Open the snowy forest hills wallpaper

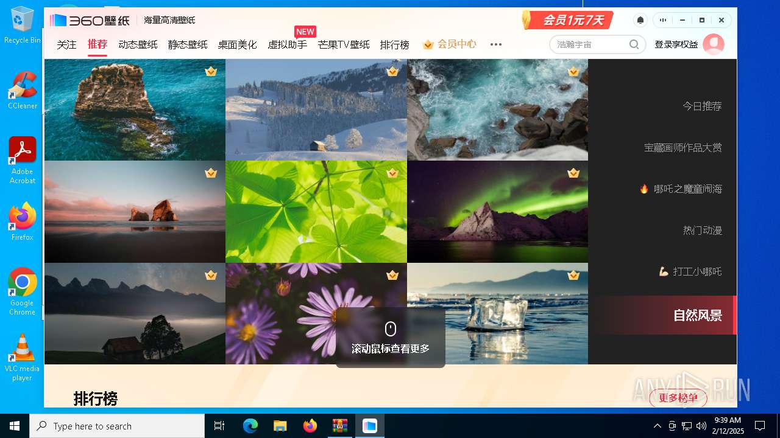[316, 109]
